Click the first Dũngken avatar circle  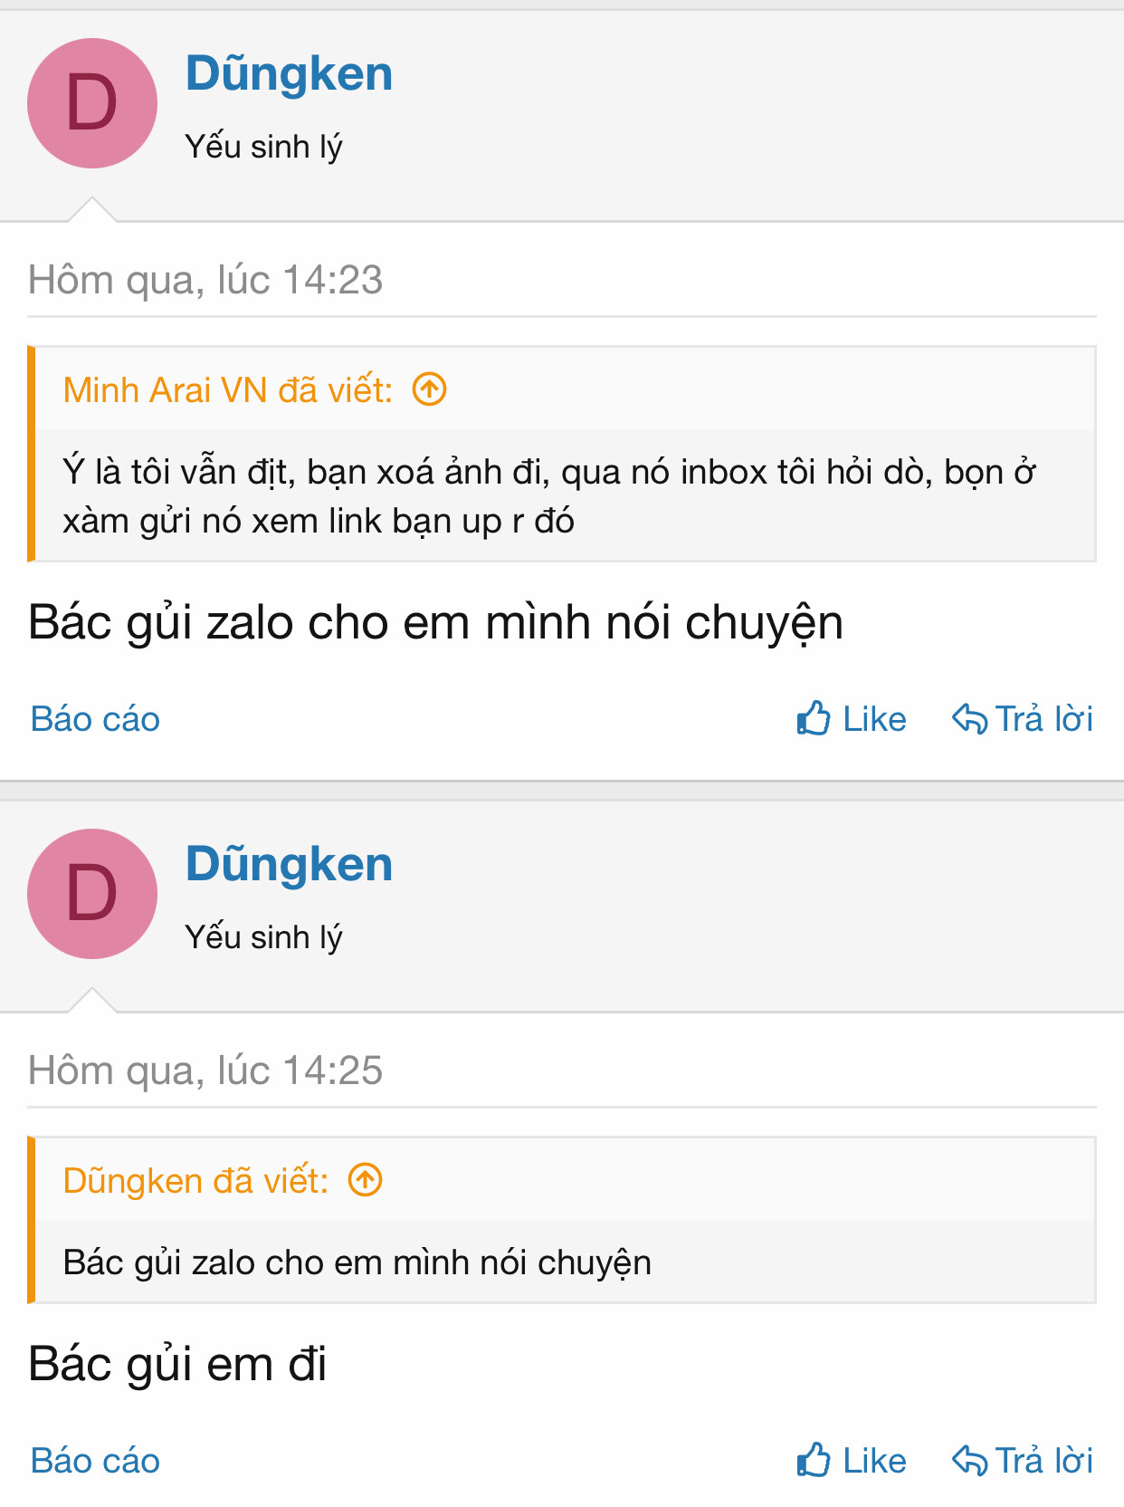[92, 103]
